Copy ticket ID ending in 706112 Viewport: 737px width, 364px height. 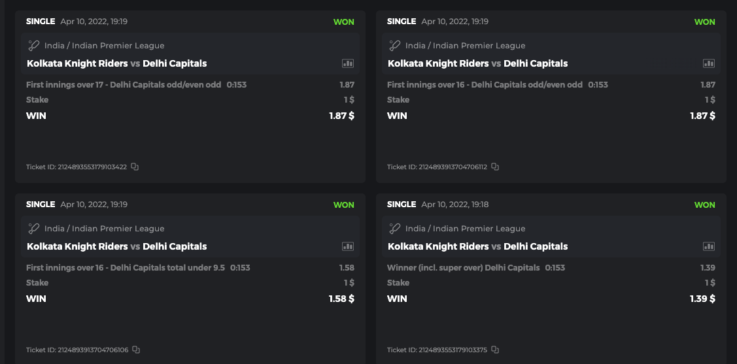pyautogui.click(x=495, y=167)
